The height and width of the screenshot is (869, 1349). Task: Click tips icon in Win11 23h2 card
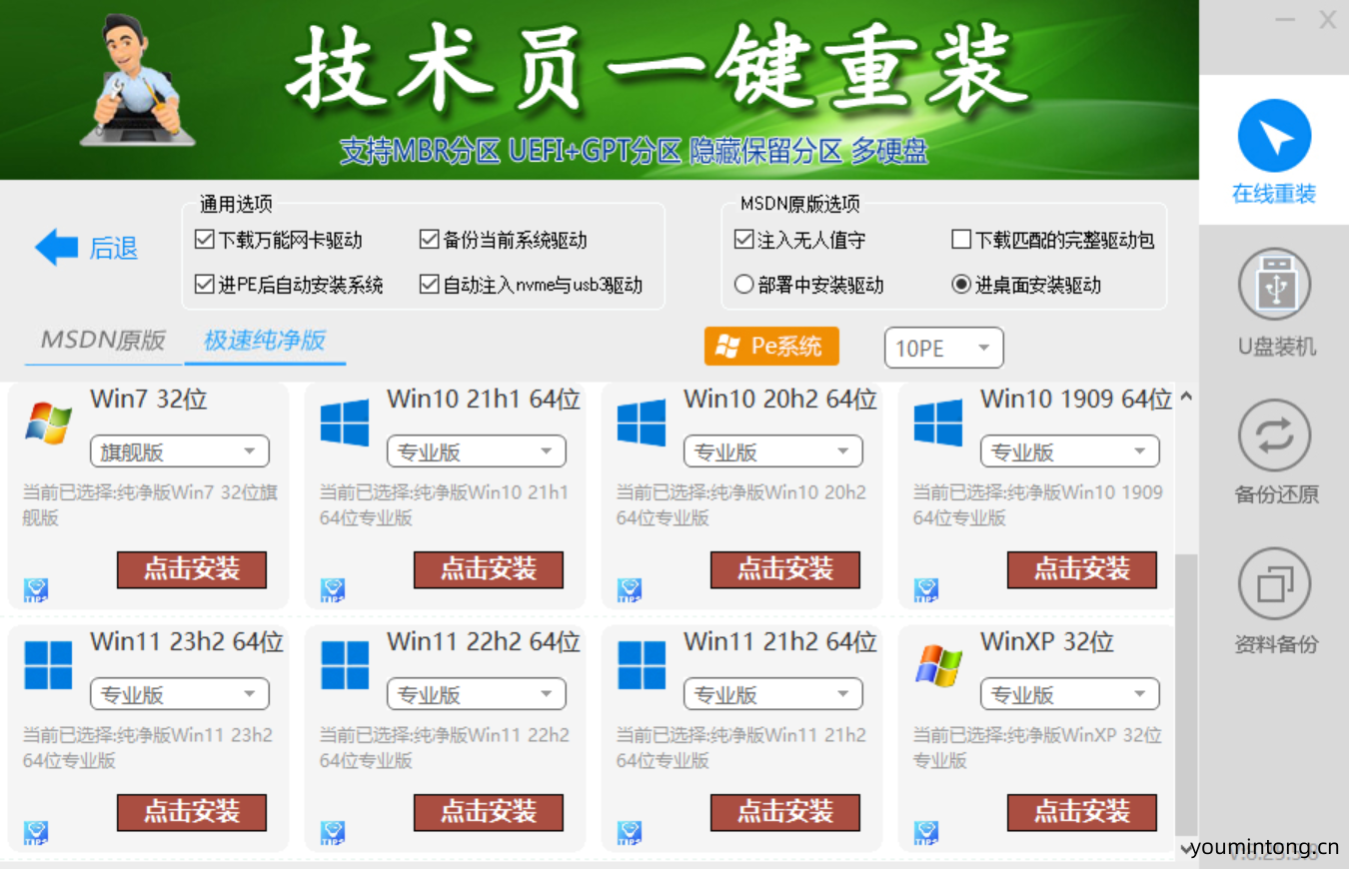coord(36,833)
